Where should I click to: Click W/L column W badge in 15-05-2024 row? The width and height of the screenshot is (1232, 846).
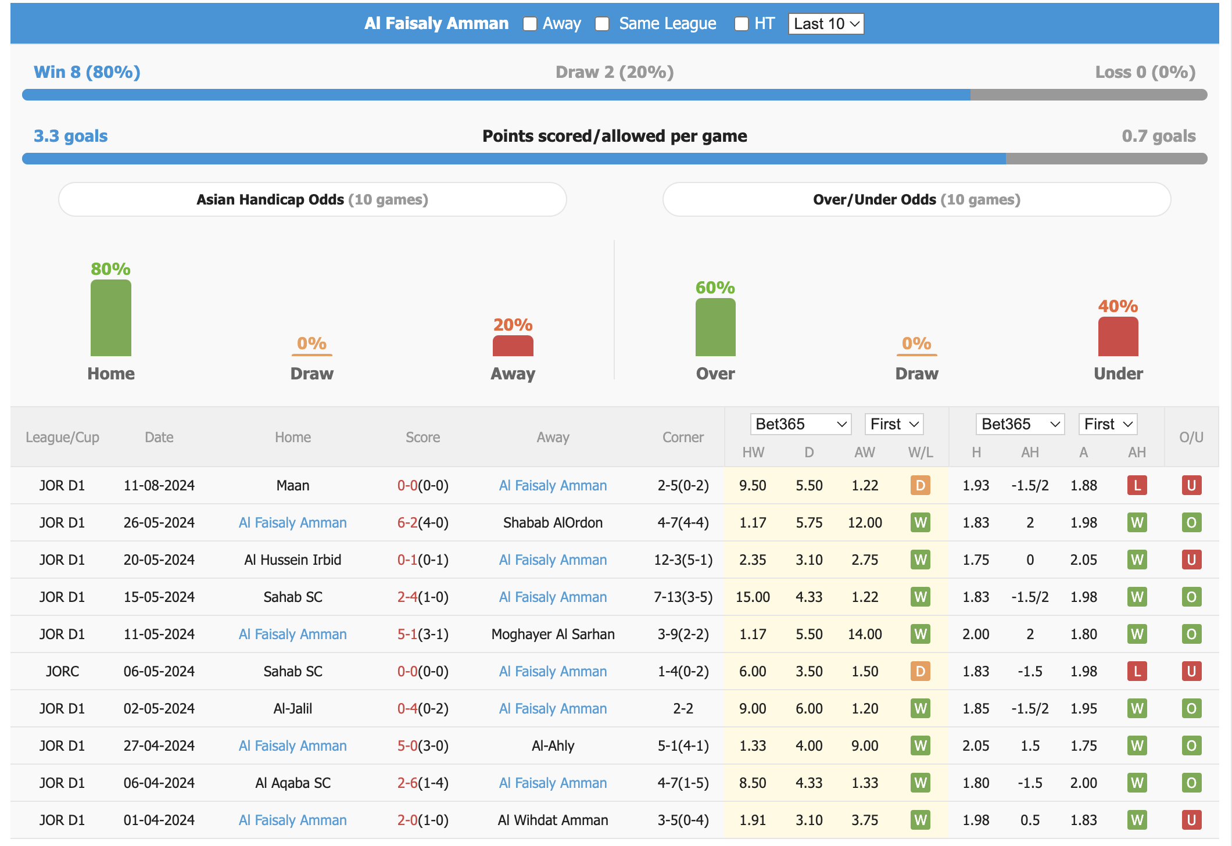coord(921,597)
